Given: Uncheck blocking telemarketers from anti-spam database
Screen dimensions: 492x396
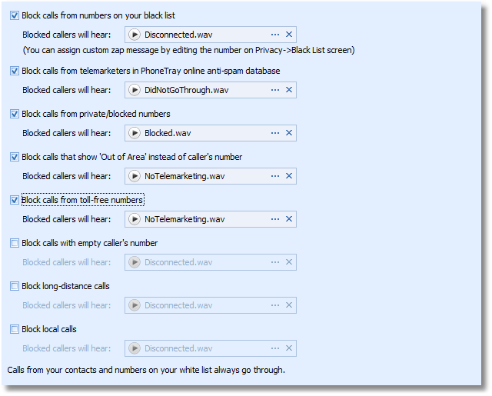Looking at the screenshot, I should 15,71.
